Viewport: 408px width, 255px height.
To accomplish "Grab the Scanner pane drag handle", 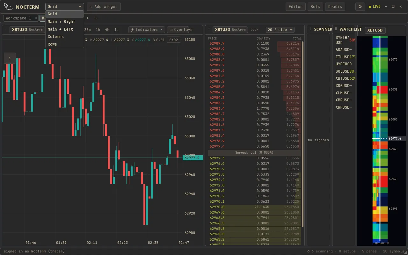I will tap(310, 29).
